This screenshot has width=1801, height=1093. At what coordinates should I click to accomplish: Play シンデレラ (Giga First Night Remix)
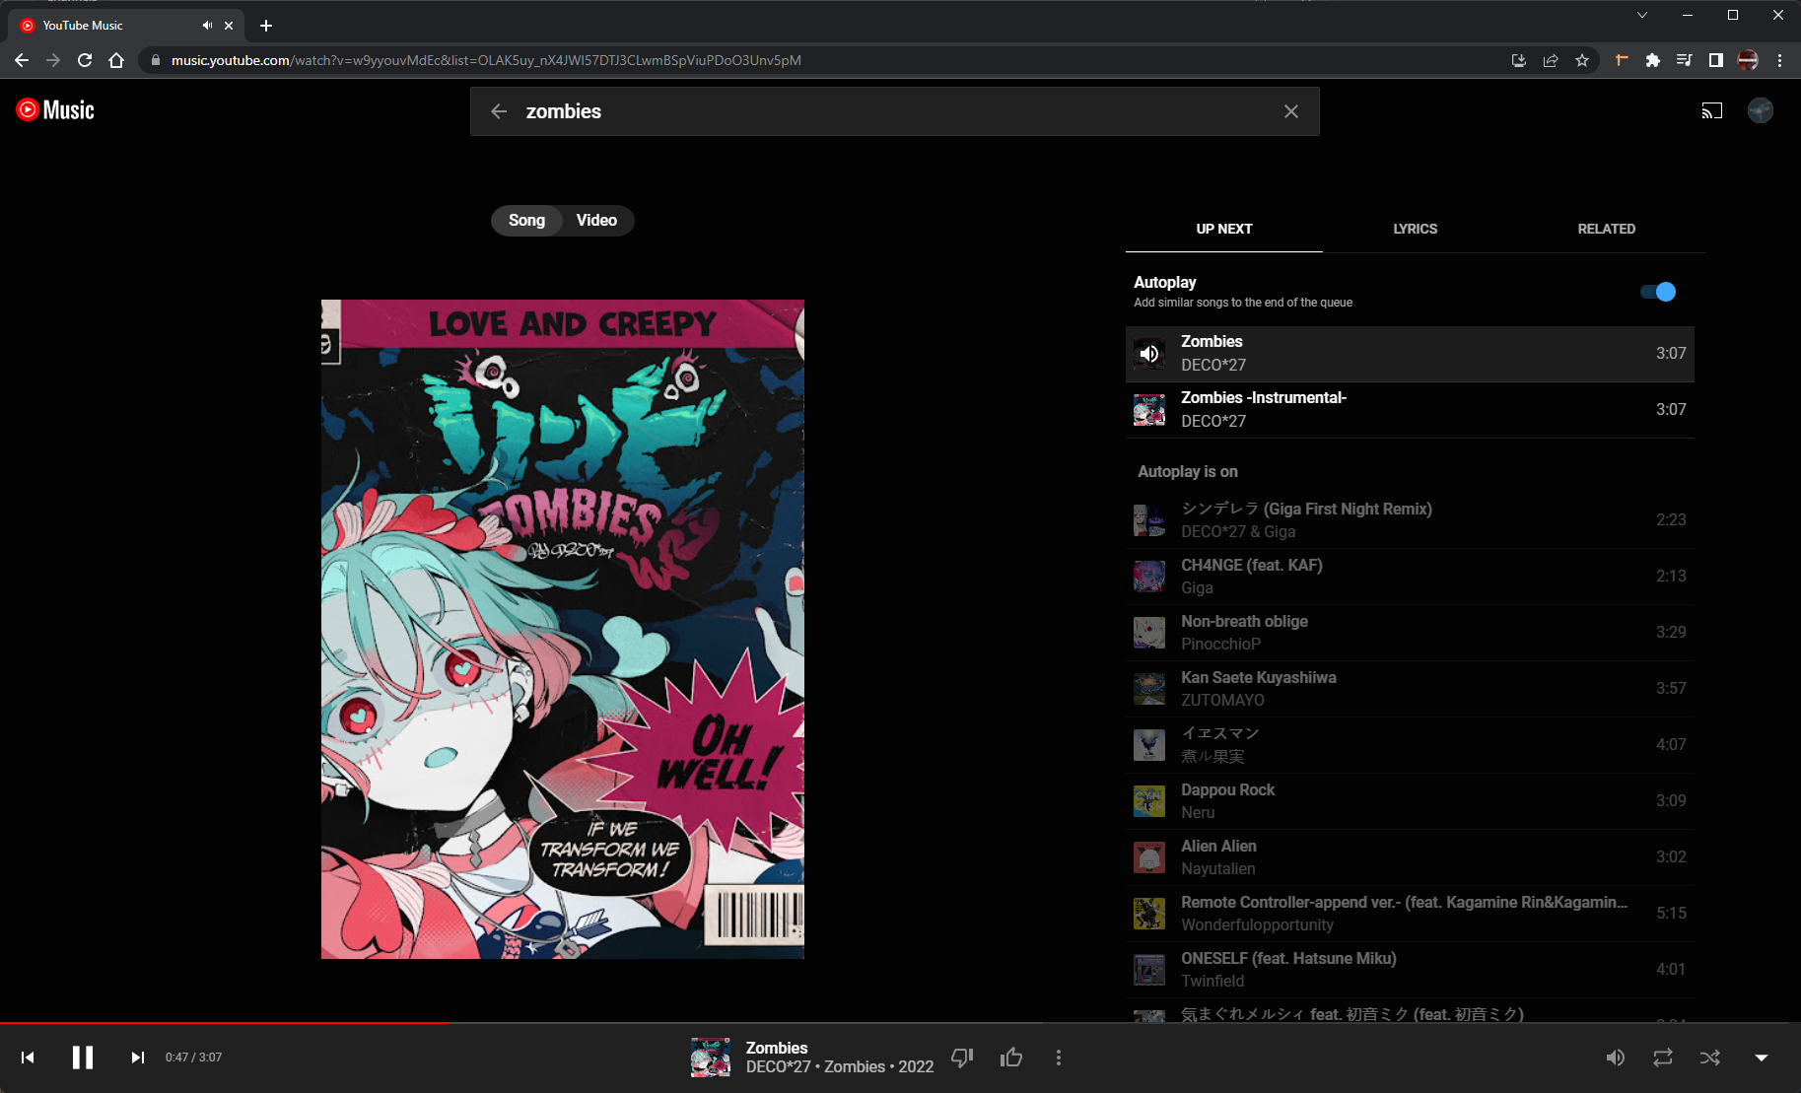[x=1410, y=520]
